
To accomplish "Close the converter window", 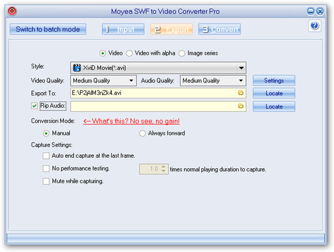I will coord(319,11).
